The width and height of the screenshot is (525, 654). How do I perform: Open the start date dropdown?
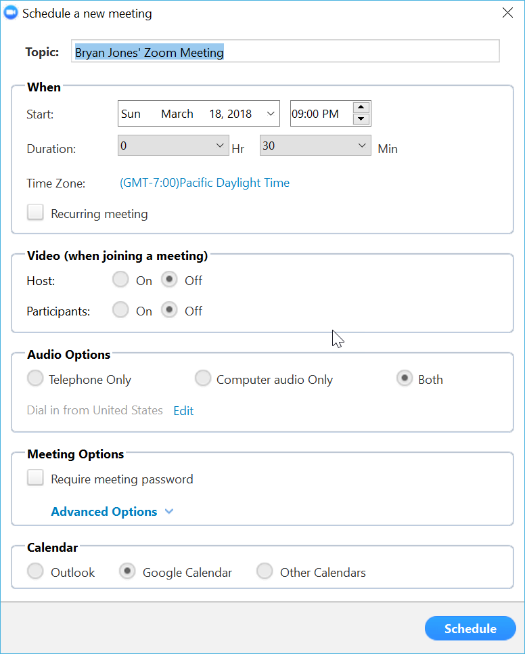tap(271, 114)
